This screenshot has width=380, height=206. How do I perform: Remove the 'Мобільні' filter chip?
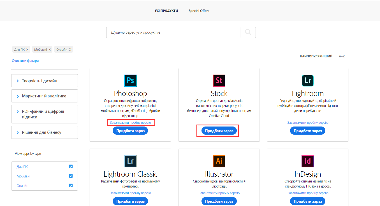coord(50,49)
